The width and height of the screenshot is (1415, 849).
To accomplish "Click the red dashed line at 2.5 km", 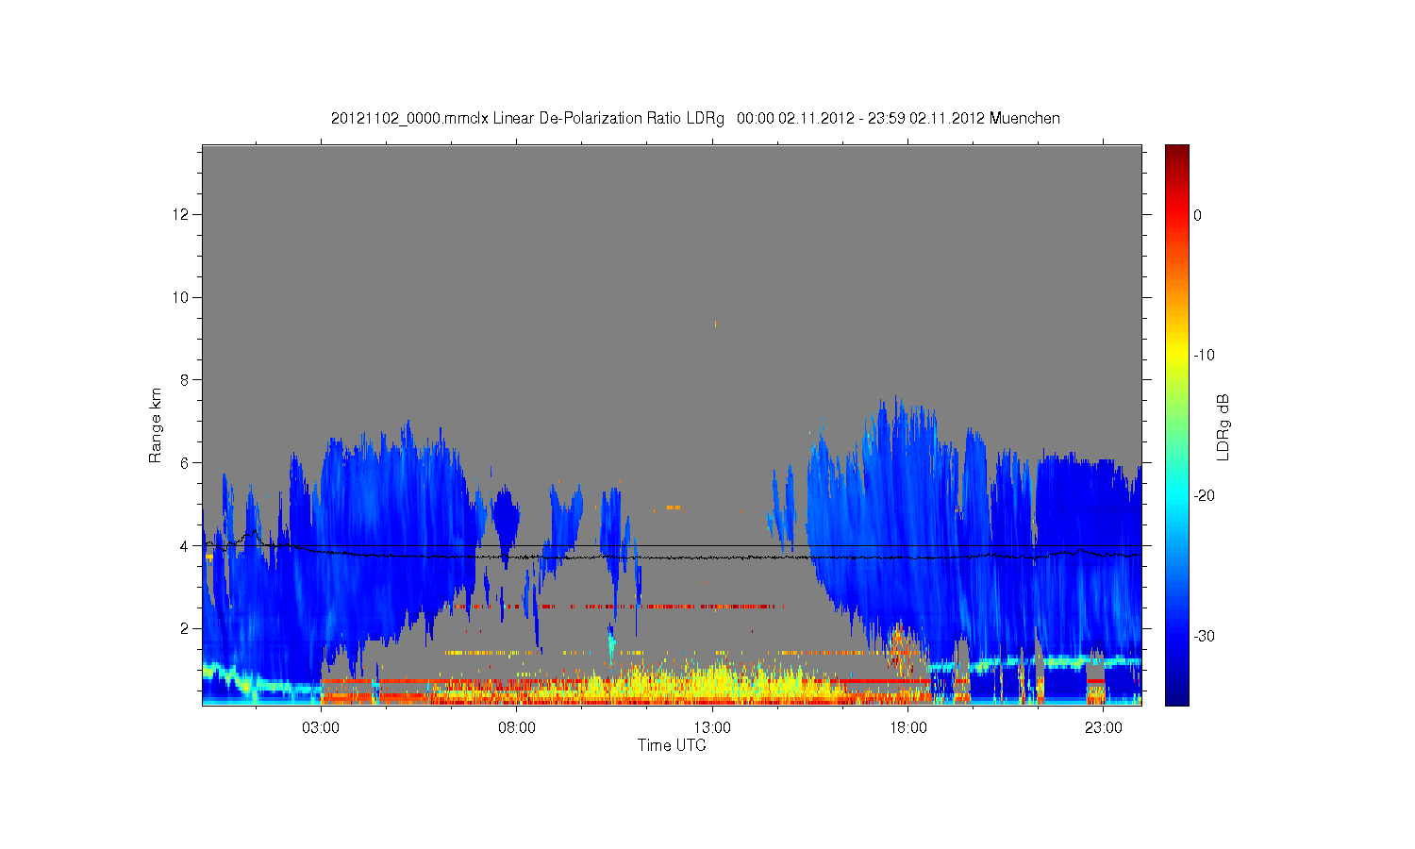I will 619,607.
